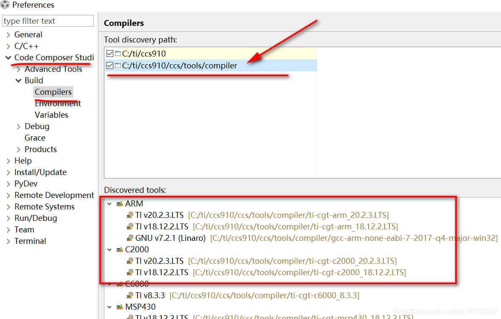501x319 pixels.
Task: Expand the Remote Development node
Action: pyautogui.click(x=8, y=195)
